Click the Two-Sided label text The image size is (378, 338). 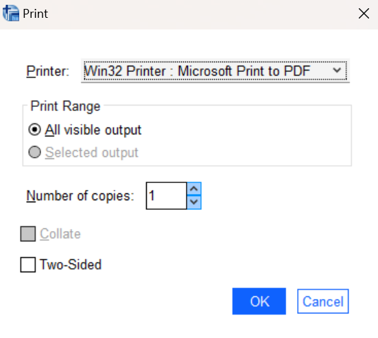(x=71, y=265)
